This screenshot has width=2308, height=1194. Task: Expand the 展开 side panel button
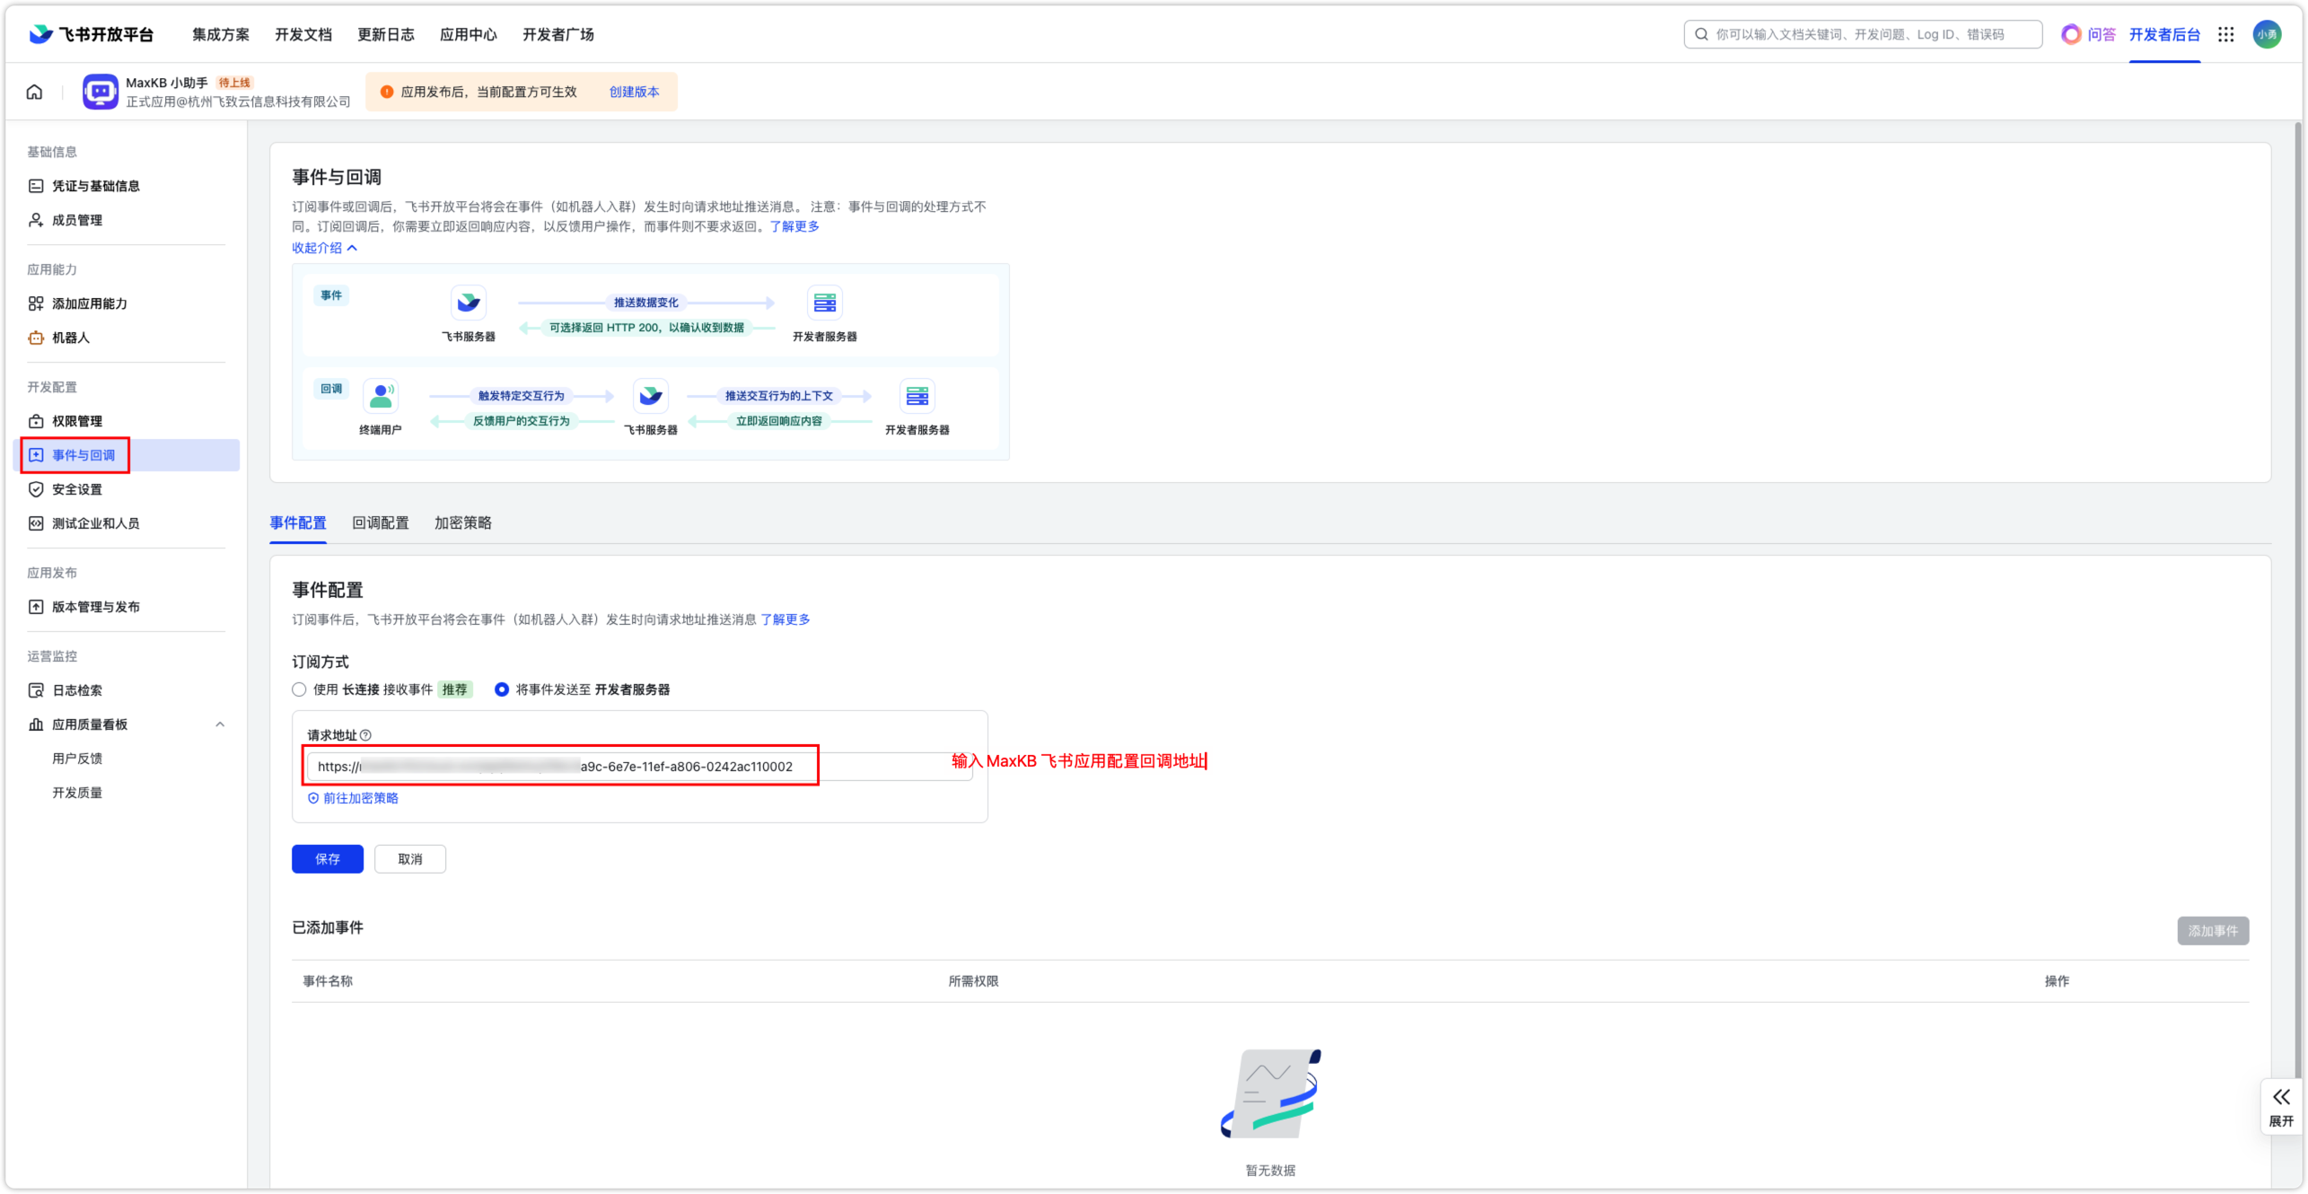(2281, 1106)
